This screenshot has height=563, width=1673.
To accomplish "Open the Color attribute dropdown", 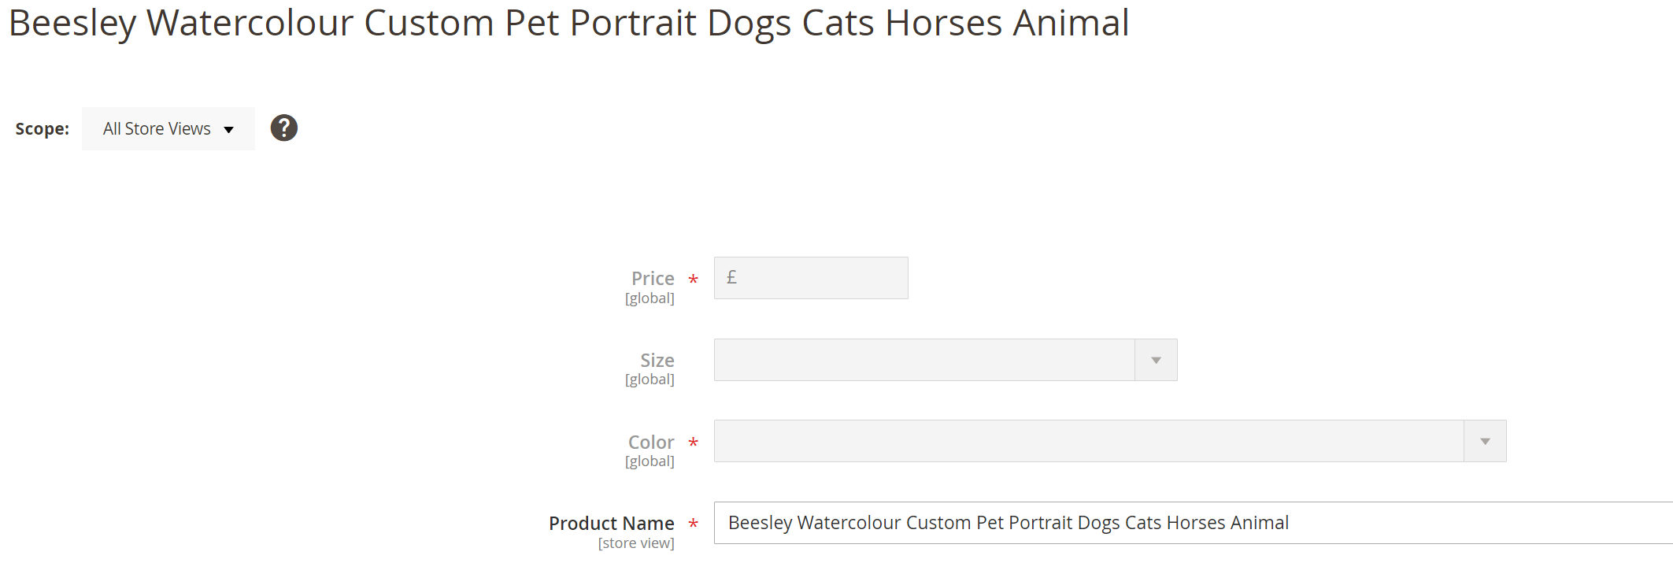I will [1086, 441].
